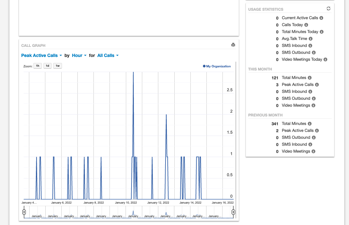This screenshot has height=225, width=349.
Task: Click the January 6, 2022 axis label
Action: click(x=61, y=203)
